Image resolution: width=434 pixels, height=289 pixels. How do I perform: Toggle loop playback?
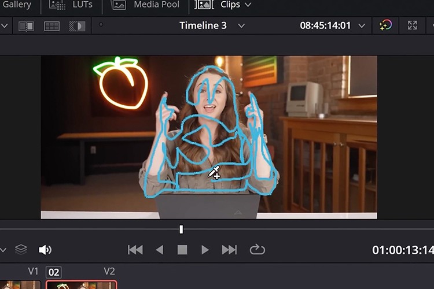point(257,250)
